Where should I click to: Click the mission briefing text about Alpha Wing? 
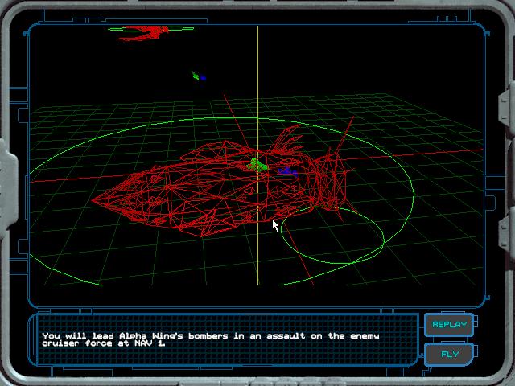point(211,339)
